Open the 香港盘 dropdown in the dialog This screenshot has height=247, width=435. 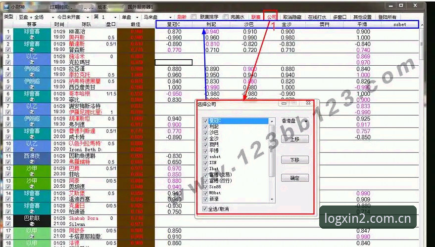pos(306,122)
